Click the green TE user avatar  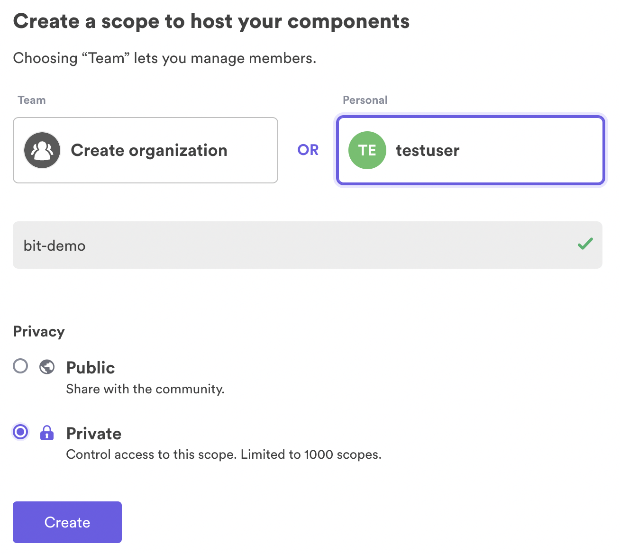click(x=367, y=150)
